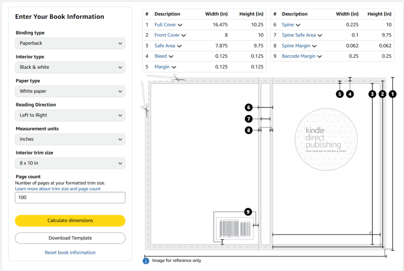
Task: Open the Interior type dropdown
Action: point(70,67)
